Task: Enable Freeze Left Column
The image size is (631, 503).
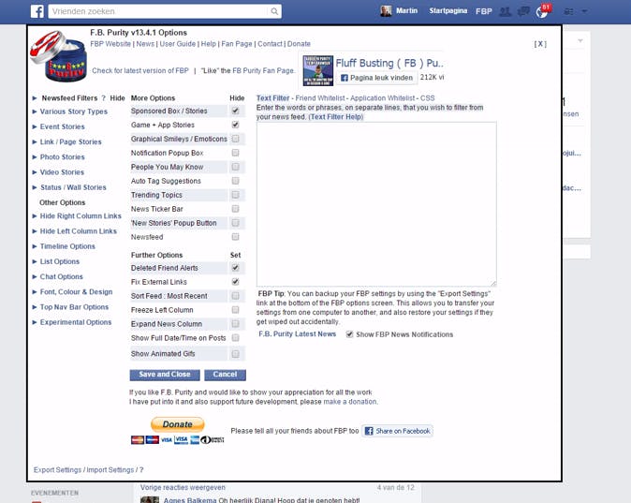Action: coord(235,310)
